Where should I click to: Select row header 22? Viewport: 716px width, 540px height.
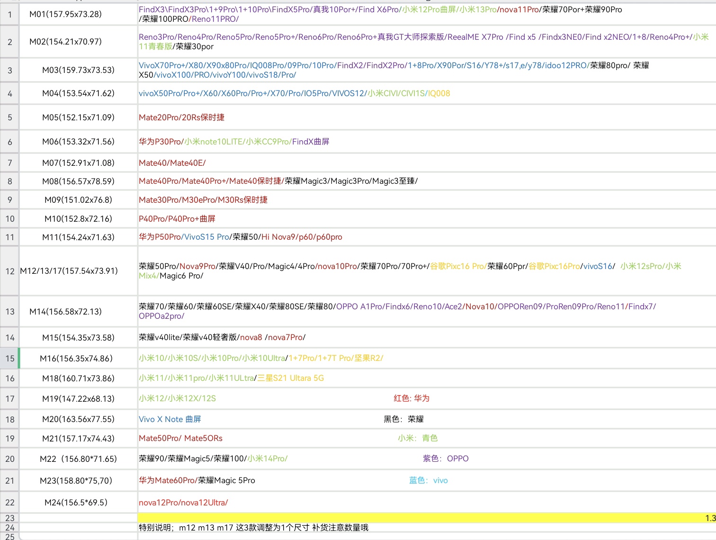click(9, 503)
